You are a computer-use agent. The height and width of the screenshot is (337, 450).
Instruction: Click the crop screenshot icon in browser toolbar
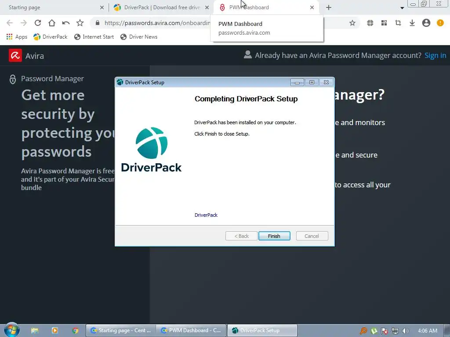tap(398, 23)
